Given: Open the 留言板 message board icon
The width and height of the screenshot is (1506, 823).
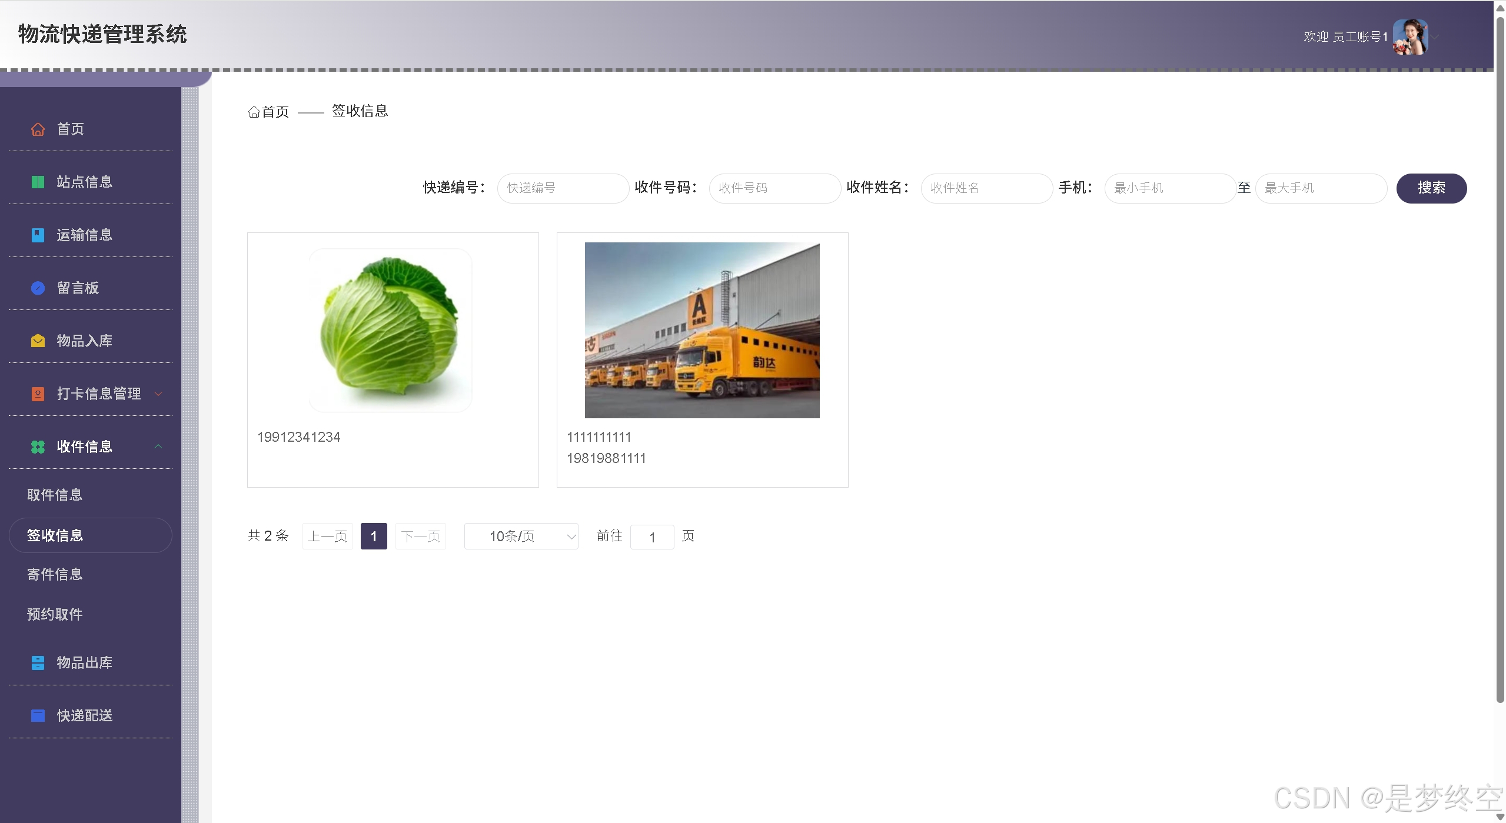Looking at the screenshot, I should pyautogui.click(x=38, y=288).
